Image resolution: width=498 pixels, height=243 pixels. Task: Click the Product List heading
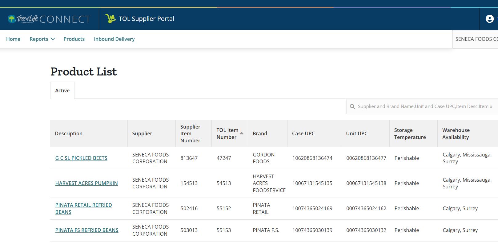84,71
